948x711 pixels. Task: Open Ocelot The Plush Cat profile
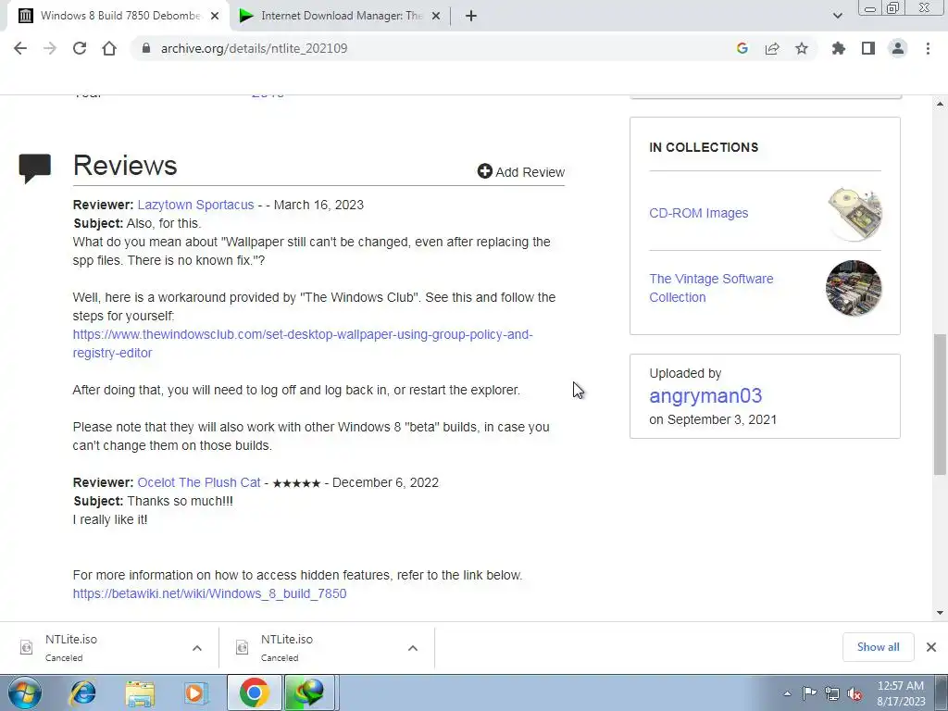199,482
